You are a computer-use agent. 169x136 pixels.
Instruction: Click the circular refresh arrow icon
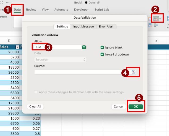click(x=1, y=2)
